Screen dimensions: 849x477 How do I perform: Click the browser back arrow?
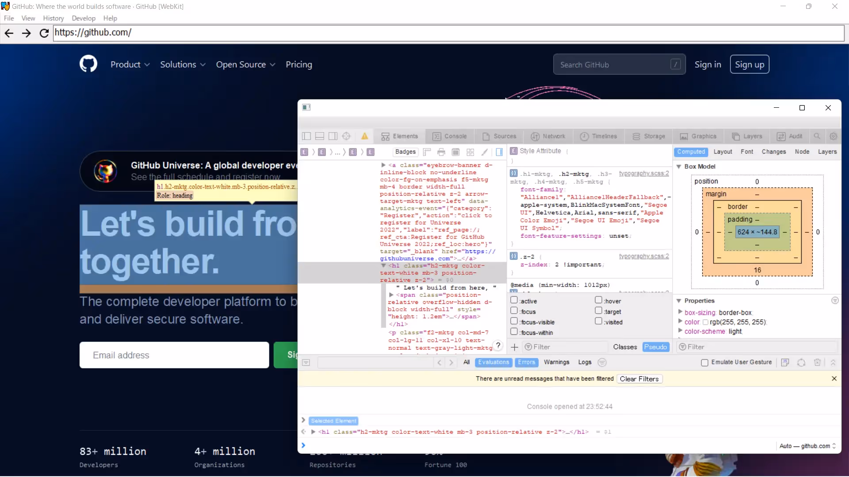(9, 33)
